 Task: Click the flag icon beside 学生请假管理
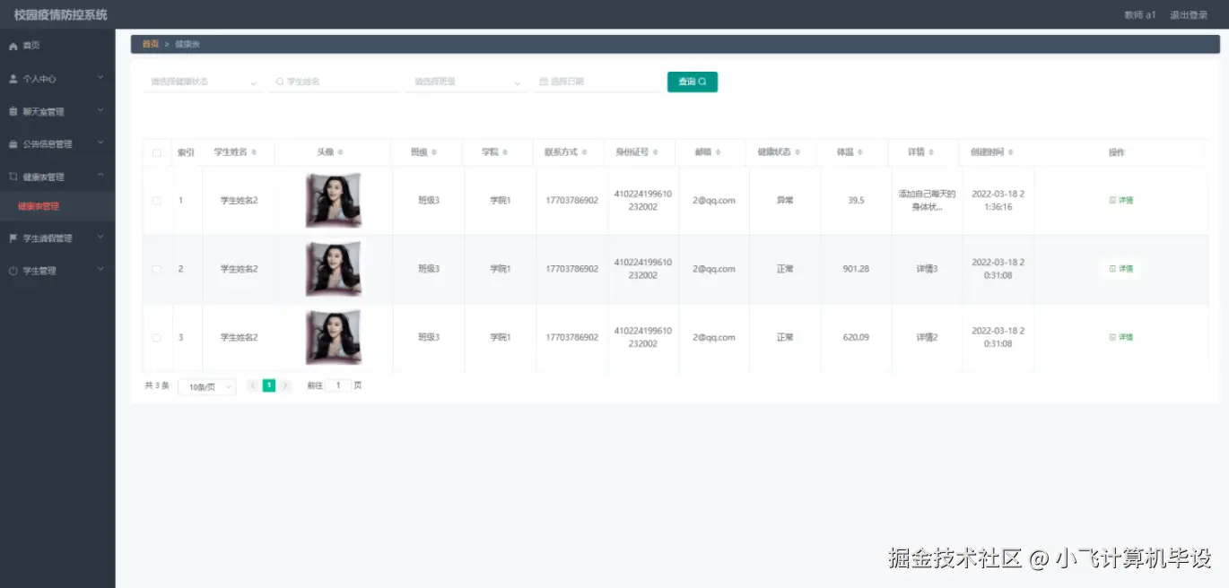pos(13,238)
